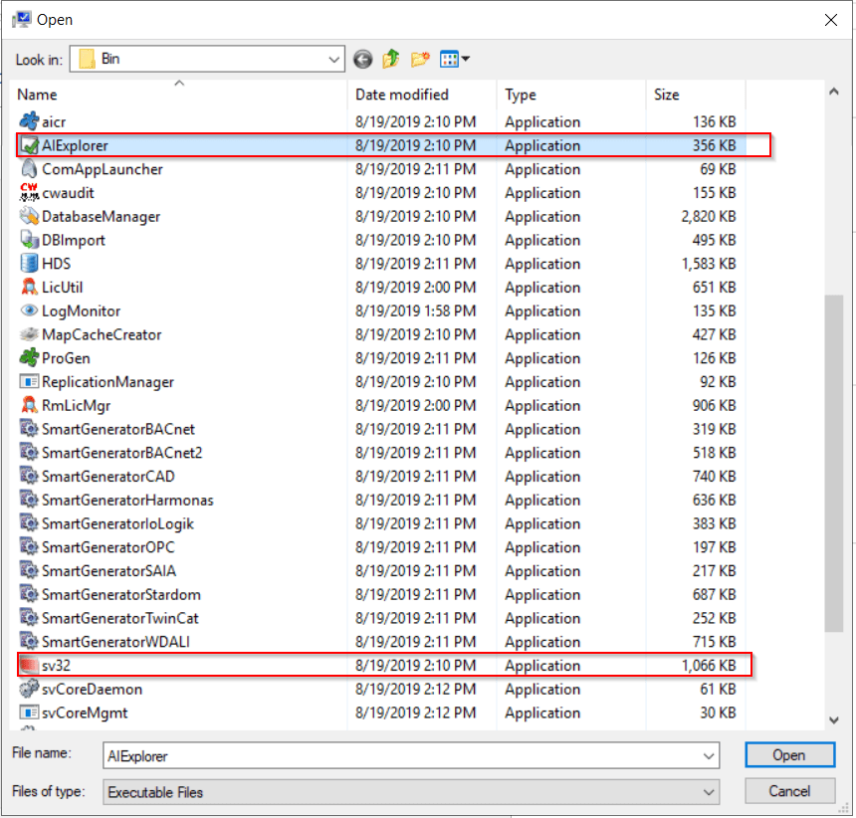Select the SmartGeneratorBACnet2 file
This screenshot has height=818, width=856.
[x=122, y=453]
